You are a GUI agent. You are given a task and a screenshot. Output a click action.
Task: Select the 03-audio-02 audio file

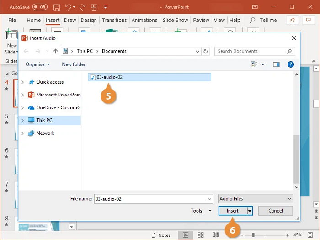110,77
